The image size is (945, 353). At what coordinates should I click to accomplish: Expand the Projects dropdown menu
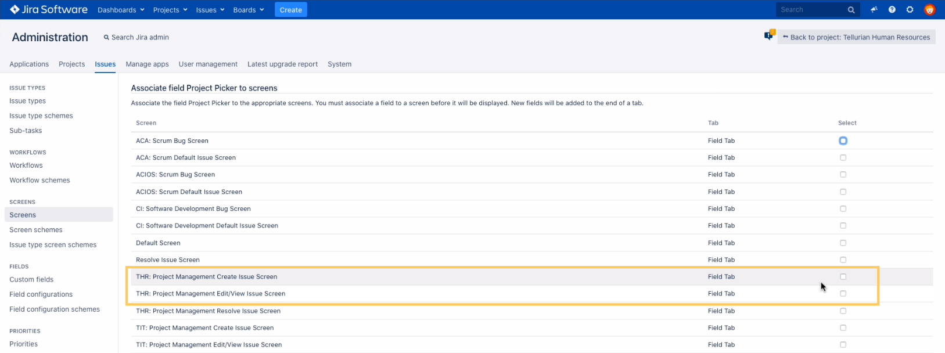(x=170, y=10)
